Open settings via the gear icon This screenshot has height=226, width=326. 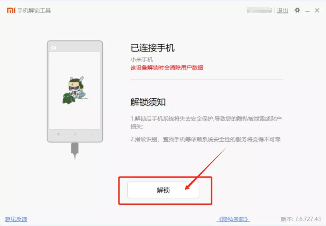[x=297, y=10]
